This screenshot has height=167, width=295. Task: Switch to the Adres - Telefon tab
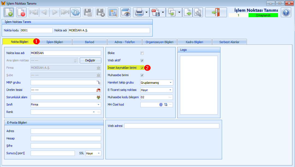pos(125,42)
